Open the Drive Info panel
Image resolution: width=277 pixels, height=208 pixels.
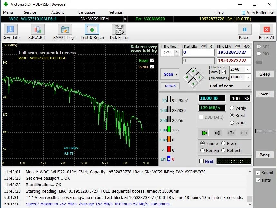(x=11, y=30)
